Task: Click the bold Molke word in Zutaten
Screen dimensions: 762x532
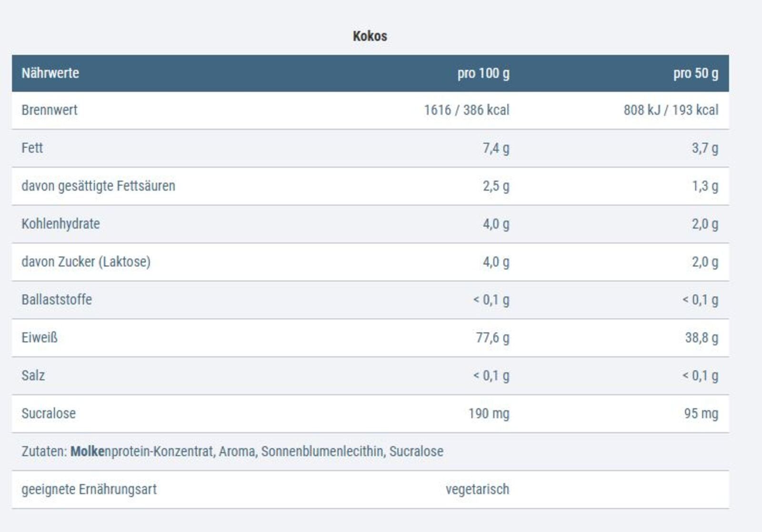Action: (87, 452)
